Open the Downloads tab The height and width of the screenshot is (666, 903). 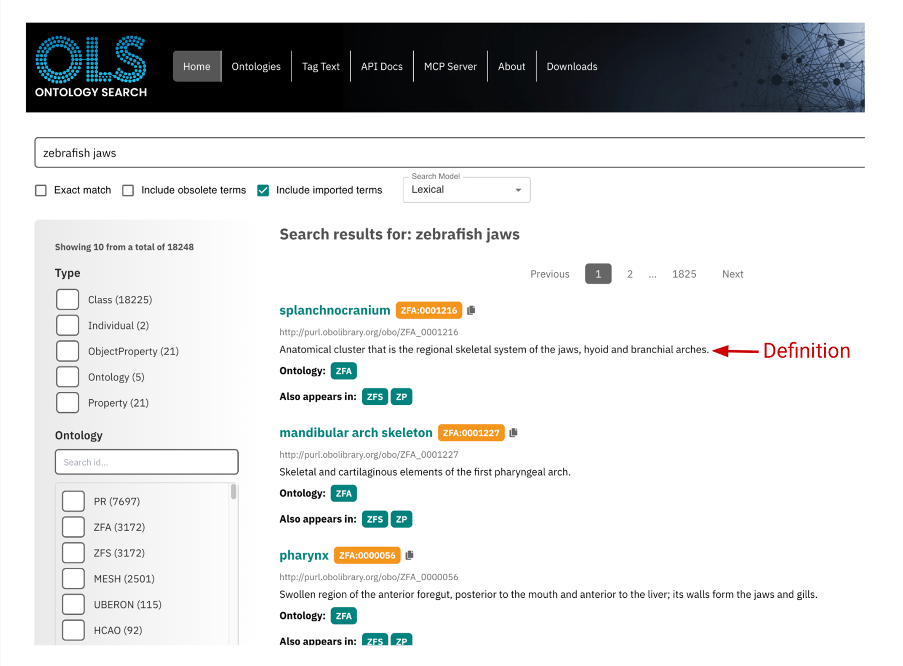pyautogui.click(x=572, y=66)
